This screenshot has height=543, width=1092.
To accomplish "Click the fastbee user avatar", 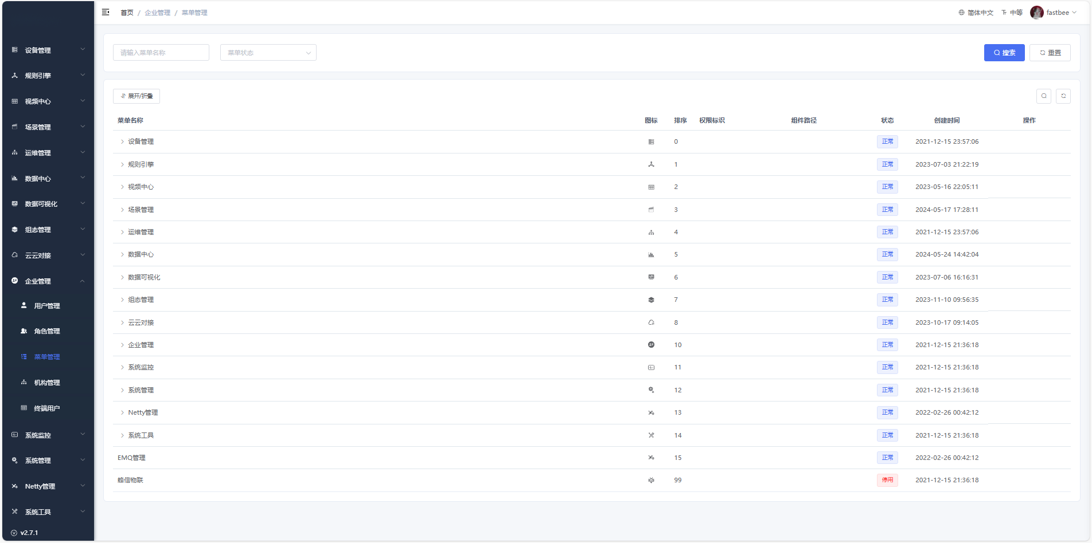I will 1036,13.
